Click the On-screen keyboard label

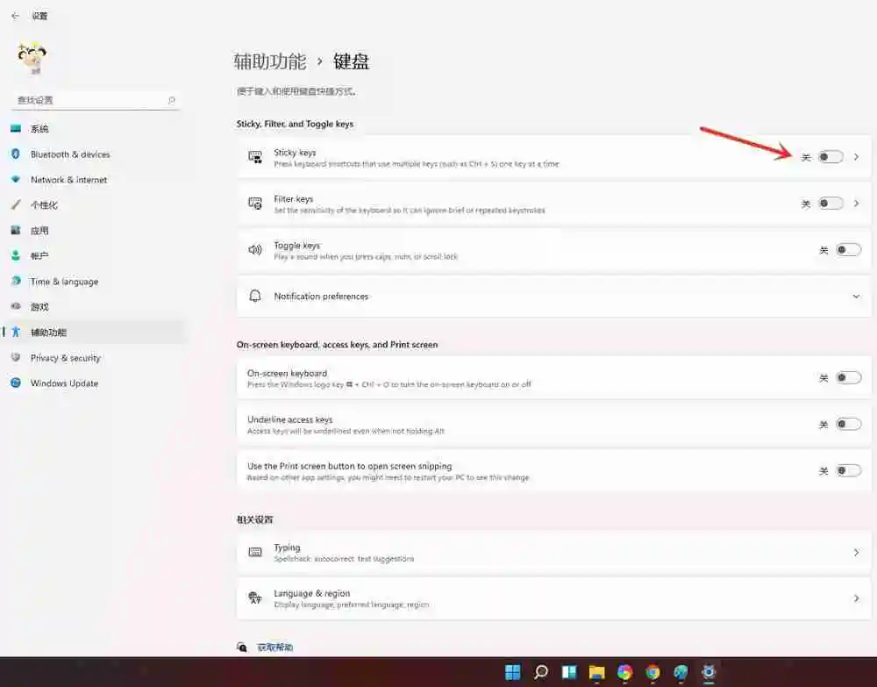(287, 373)
